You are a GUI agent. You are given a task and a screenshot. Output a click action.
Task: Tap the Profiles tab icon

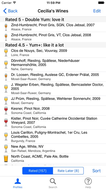tap(18, 181)
